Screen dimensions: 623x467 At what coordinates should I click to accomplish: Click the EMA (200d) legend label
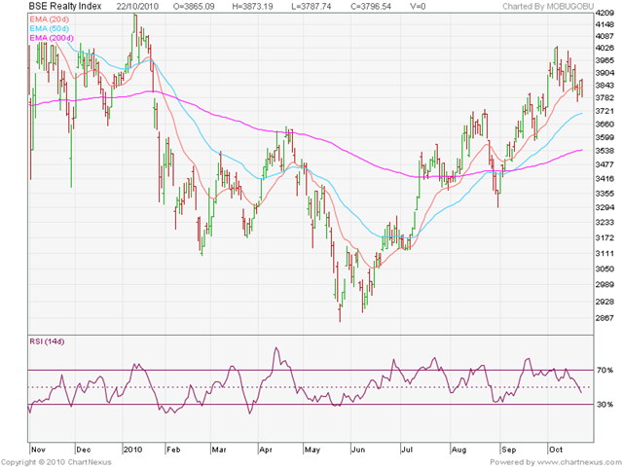52,38
